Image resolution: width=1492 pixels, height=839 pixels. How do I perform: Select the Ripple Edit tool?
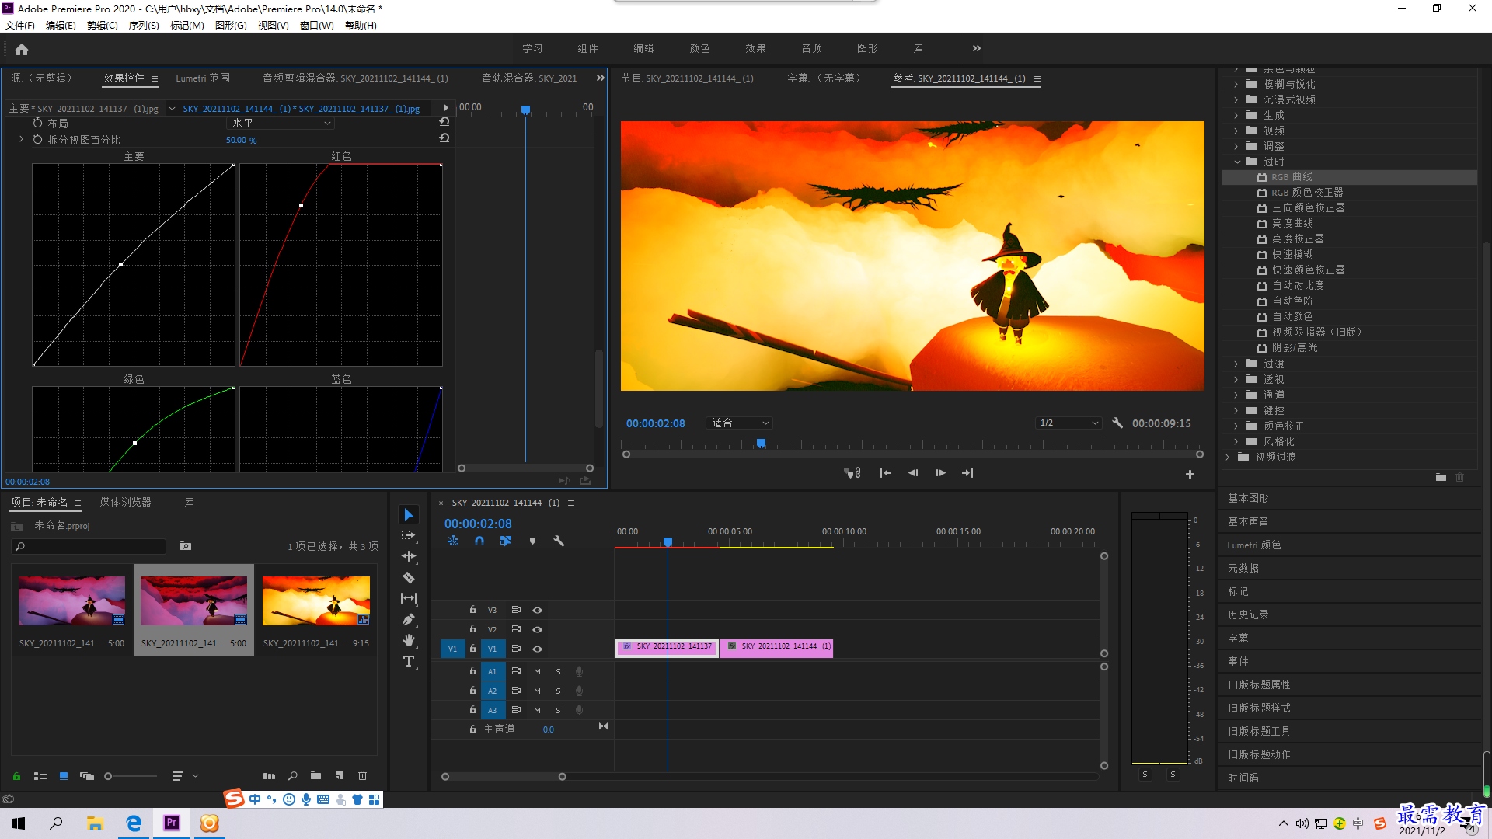tap(409, 556)
